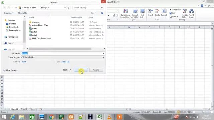Image resolution: width=214 pixels, height=120 pixels.
Task: Click row 20 header in Excel
Action: 2,90
